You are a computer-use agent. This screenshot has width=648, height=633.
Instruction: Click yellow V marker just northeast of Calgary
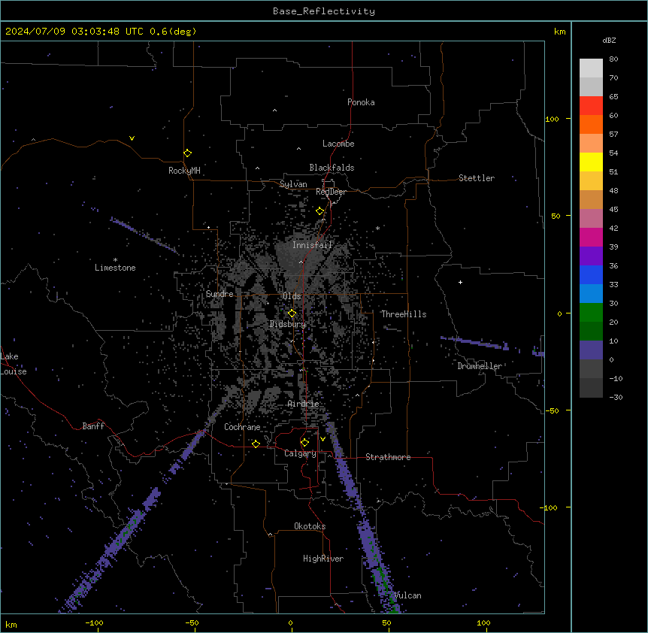coord(322,439)
